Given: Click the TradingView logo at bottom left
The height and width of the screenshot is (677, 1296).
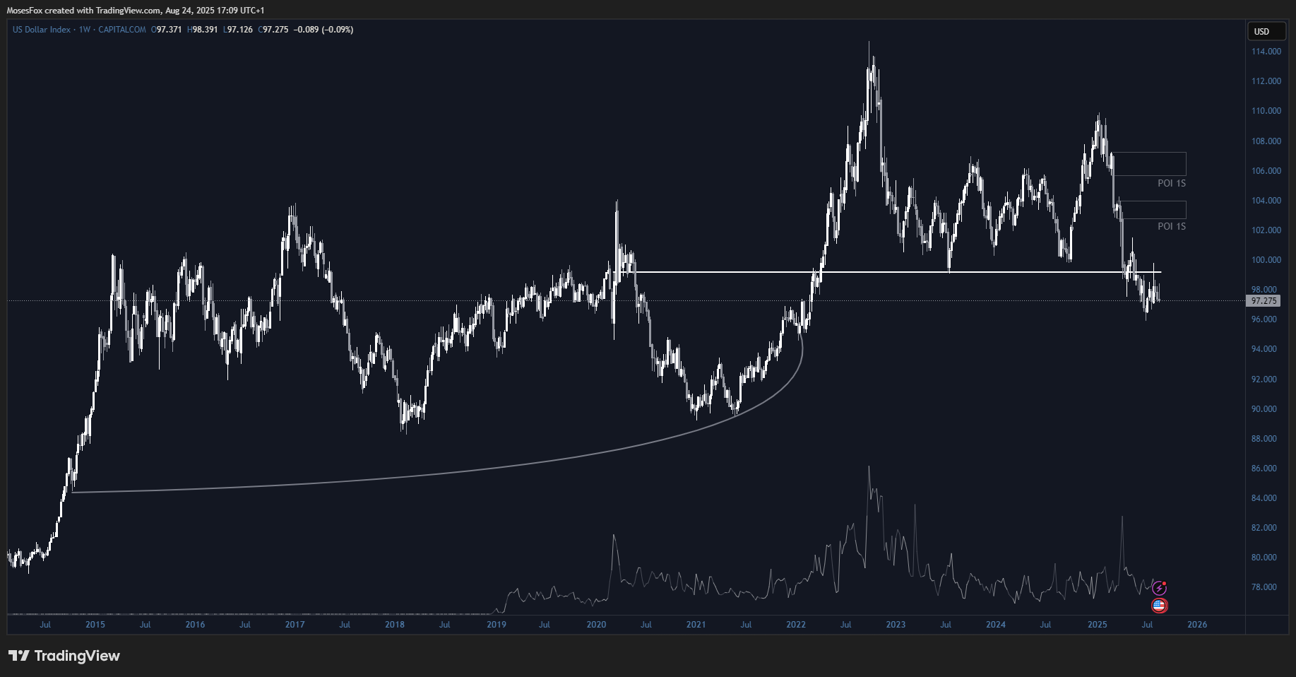Looking at the screenshot, I should 64,656.
